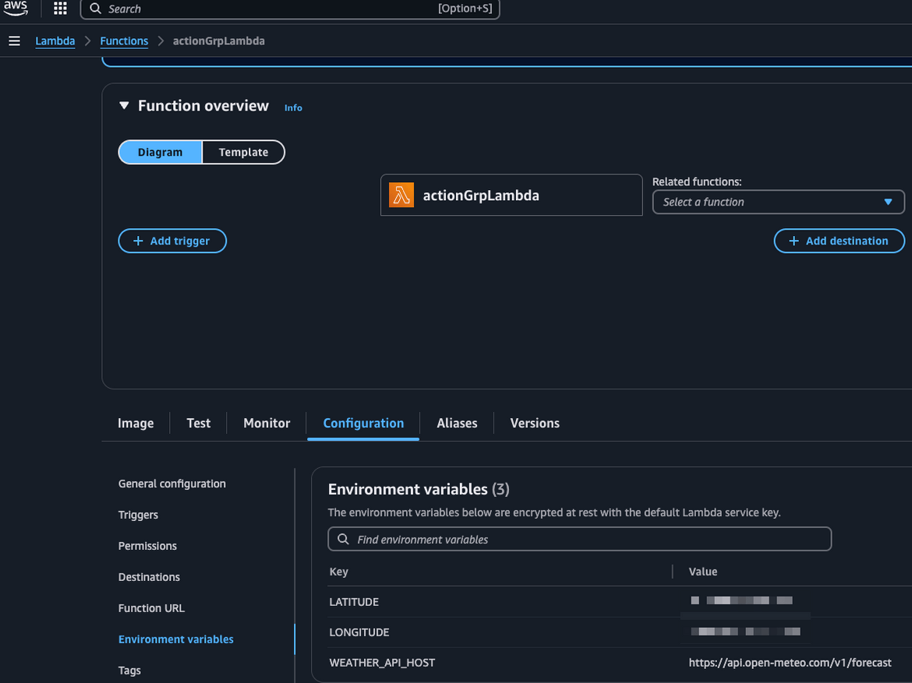This screenshot has height=683, width=912.
Task: Click the blurred LATITUDE value cell
Action: click(x=741, y=600)
